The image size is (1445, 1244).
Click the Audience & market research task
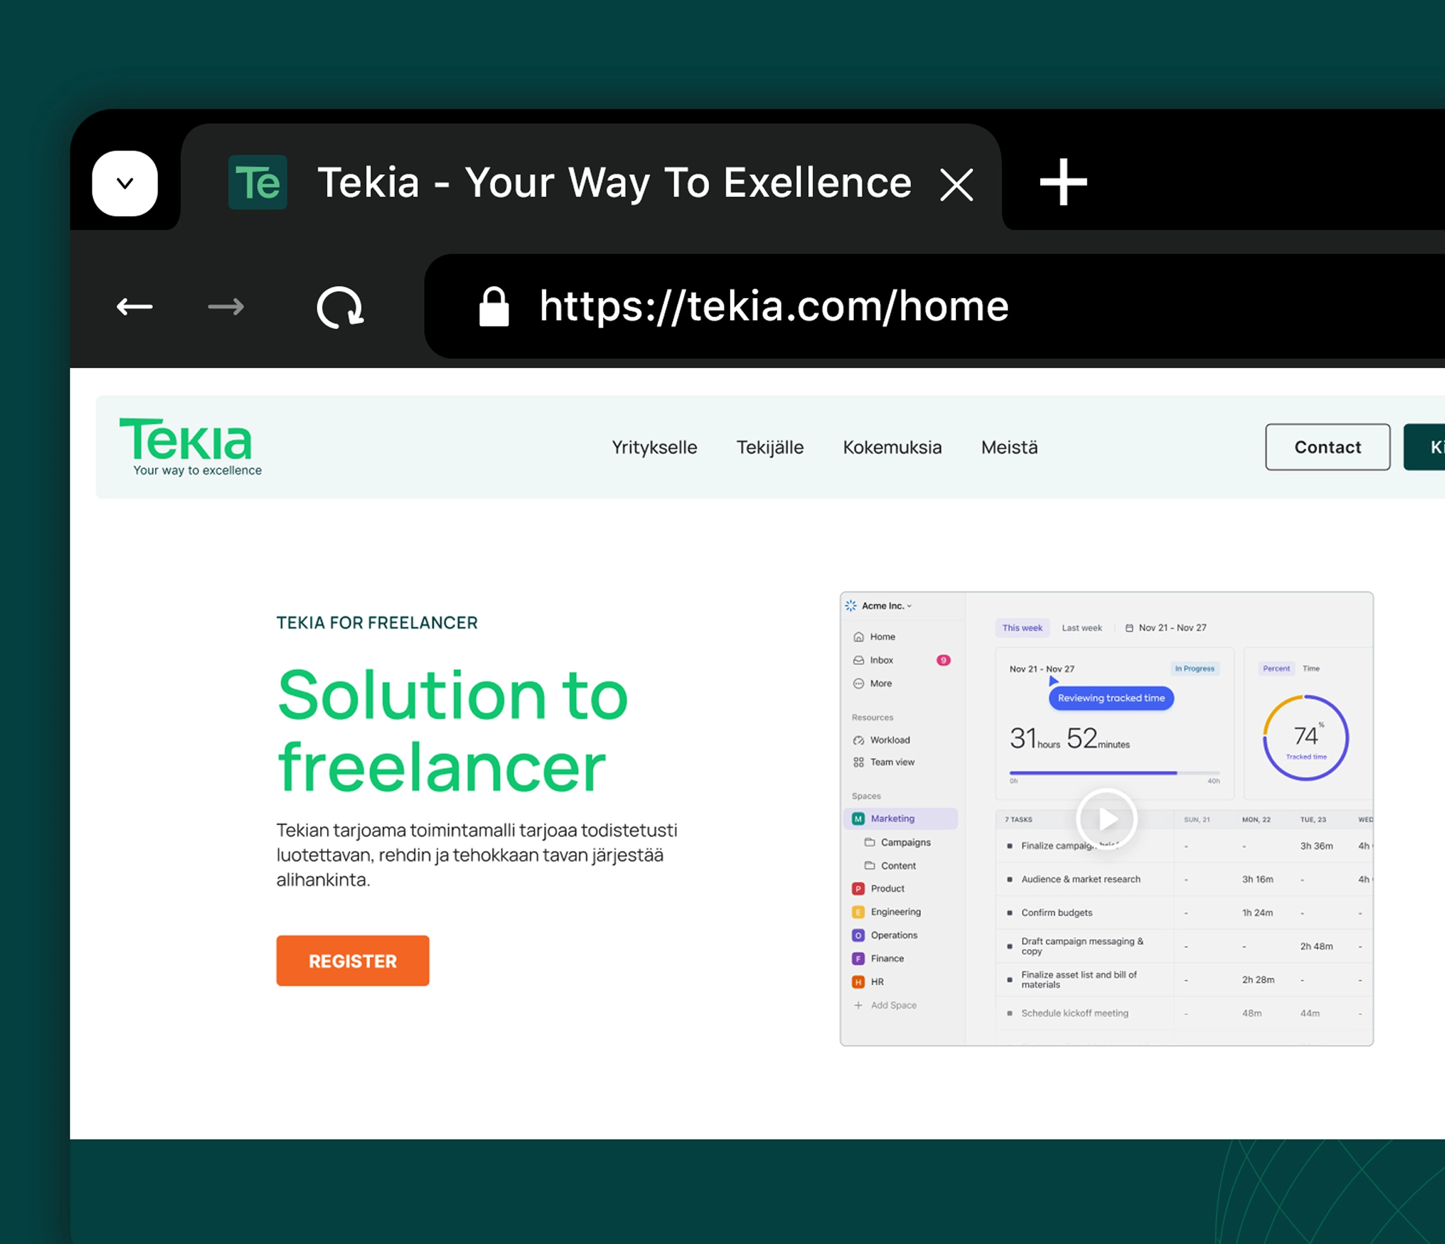(1080, 880)
